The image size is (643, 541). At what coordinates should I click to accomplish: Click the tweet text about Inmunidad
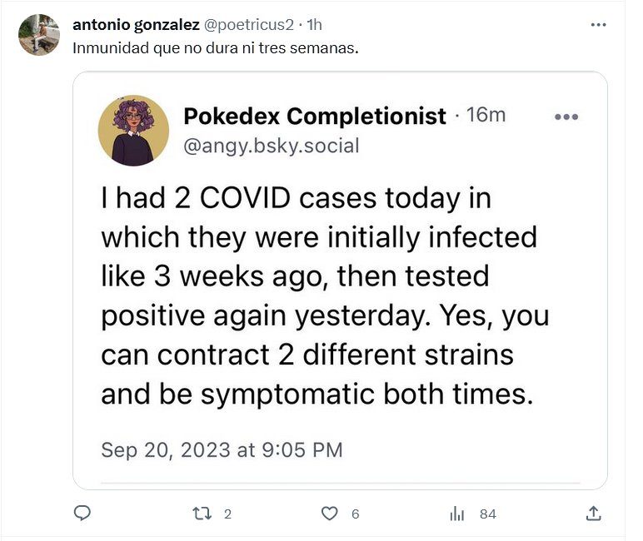tap(216, 47)
